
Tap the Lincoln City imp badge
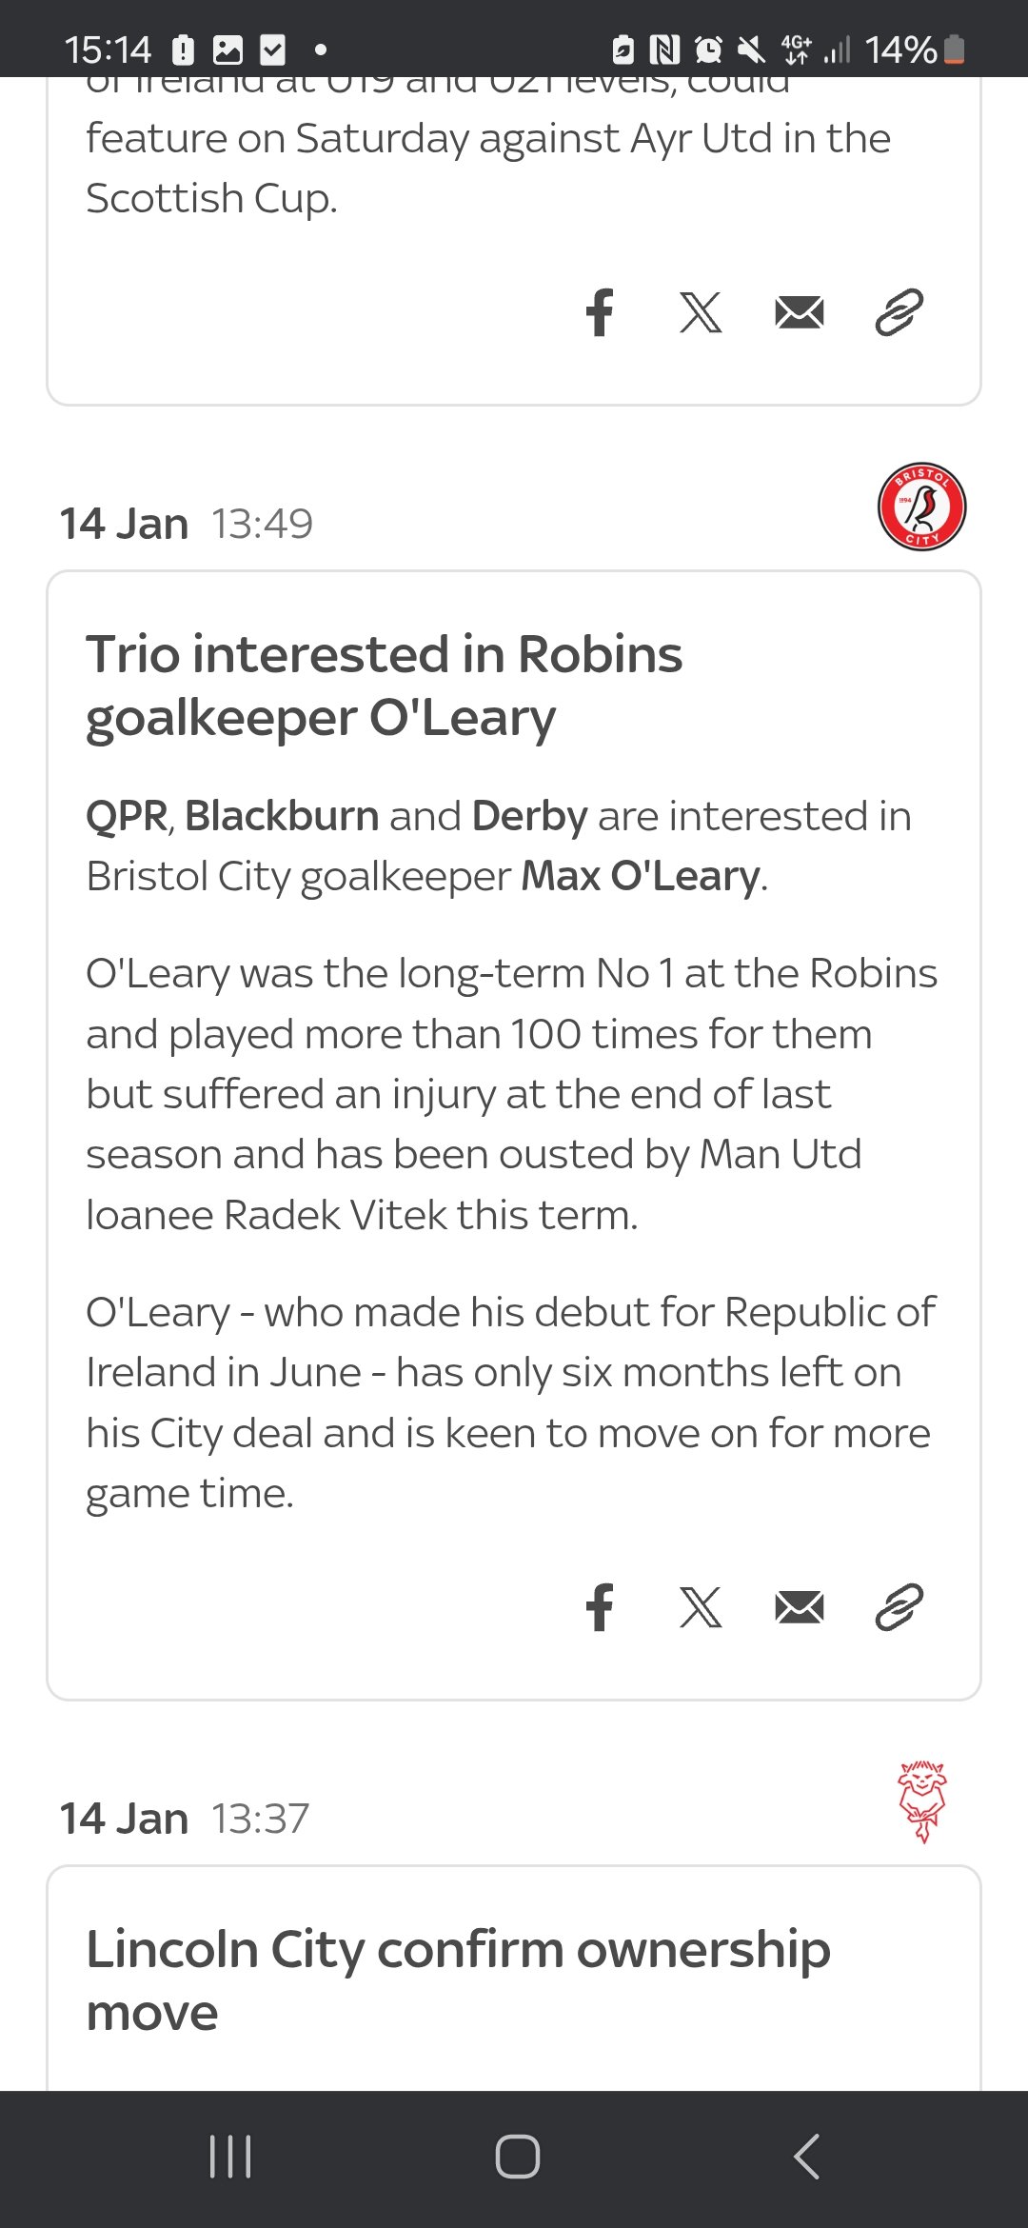point(921,1801)
